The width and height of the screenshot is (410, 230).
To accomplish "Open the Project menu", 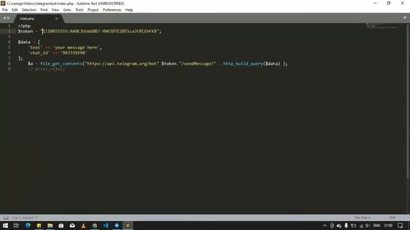I will [93, 10].
